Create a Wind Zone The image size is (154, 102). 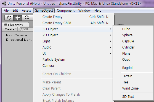(x=133, y=88)
